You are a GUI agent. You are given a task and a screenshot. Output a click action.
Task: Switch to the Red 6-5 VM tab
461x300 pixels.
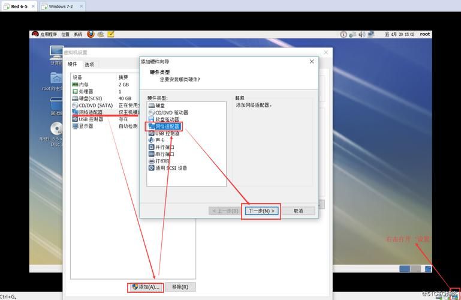tap(19, 6)
